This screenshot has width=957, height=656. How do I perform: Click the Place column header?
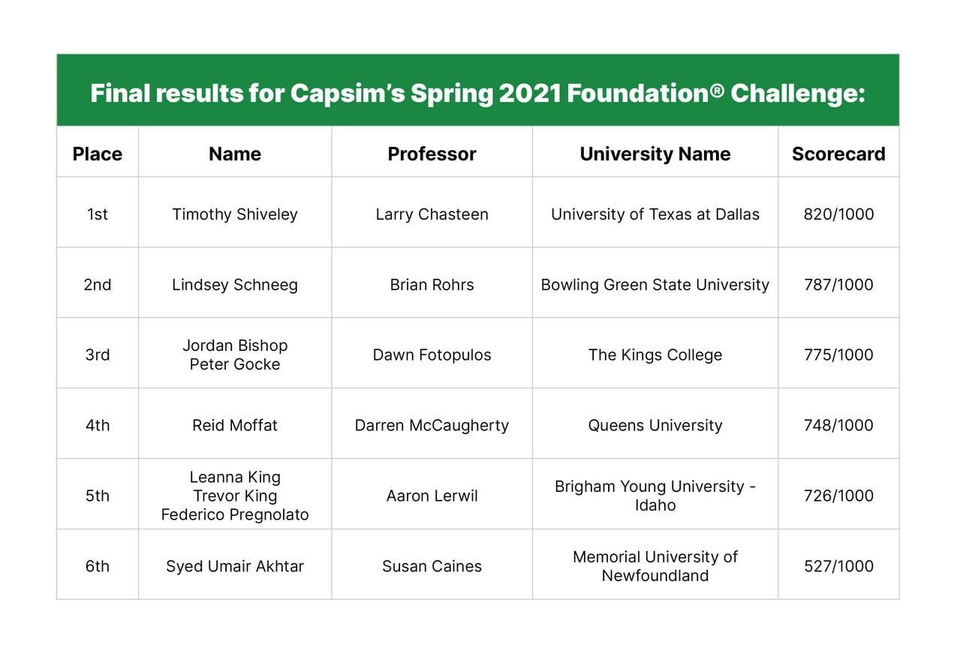pos(98,154)
